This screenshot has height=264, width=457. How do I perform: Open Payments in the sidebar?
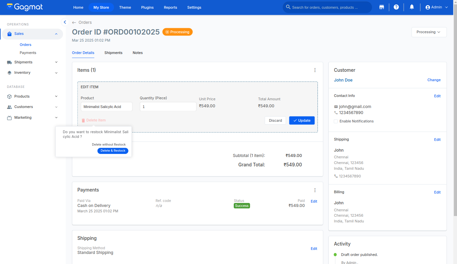tap(28, 53)
